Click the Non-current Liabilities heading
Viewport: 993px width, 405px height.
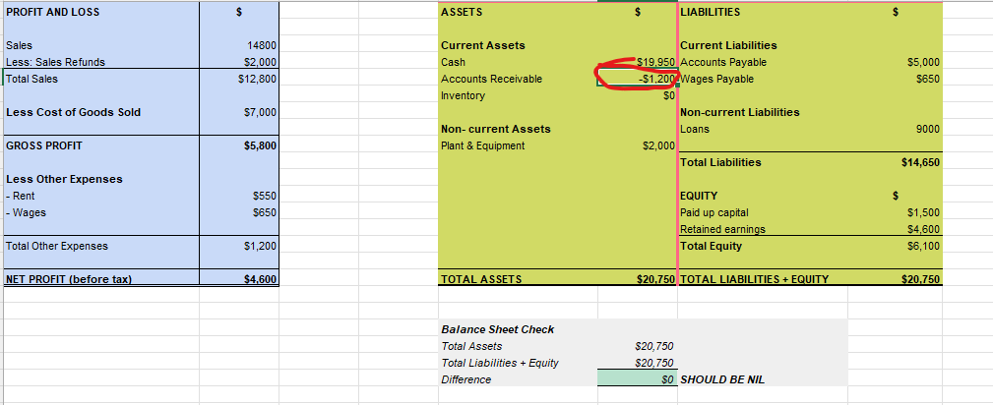coord(740,112)
